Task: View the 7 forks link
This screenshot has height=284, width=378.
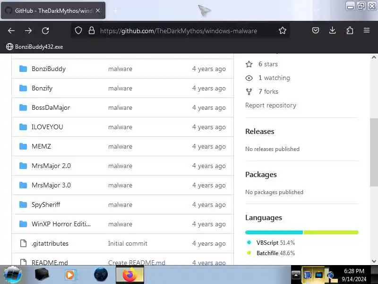Action: pos(268,91)
